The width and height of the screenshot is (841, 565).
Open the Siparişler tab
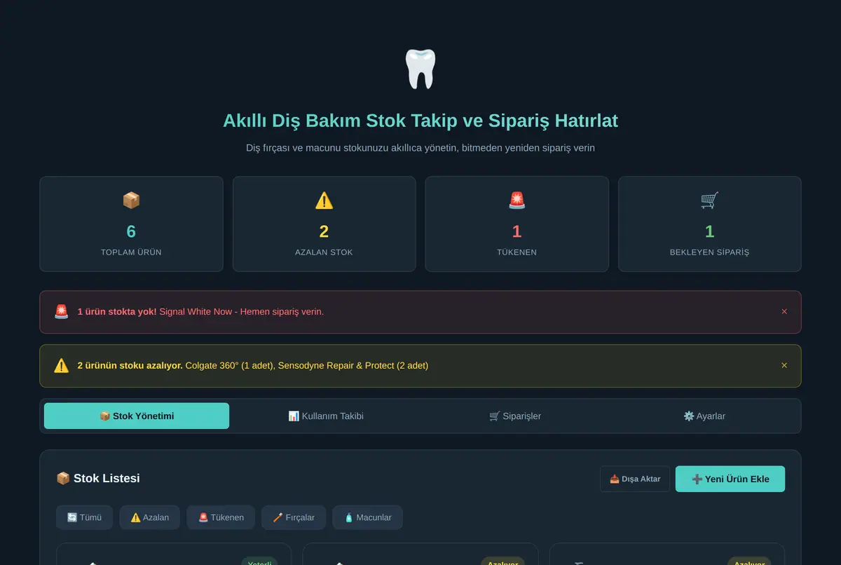[515, 416]
